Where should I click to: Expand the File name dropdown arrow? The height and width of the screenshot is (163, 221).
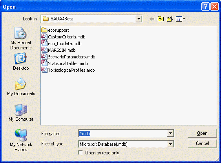(x=170, y=133)
